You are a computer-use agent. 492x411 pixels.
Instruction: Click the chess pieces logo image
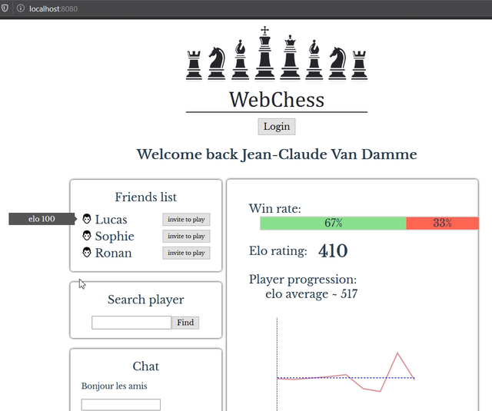coord(277,54)
